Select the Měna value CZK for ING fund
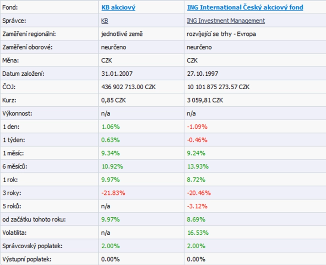The image size is (326, 265). point(192,61)
